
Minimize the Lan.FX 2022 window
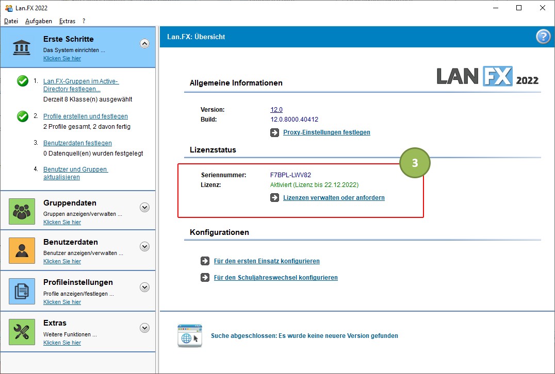[x=496, y=8]
